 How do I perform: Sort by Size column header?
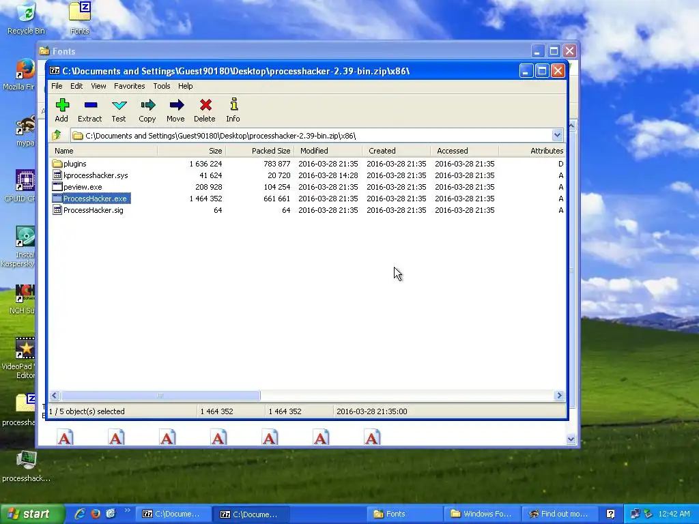click(x=192, y=151)
